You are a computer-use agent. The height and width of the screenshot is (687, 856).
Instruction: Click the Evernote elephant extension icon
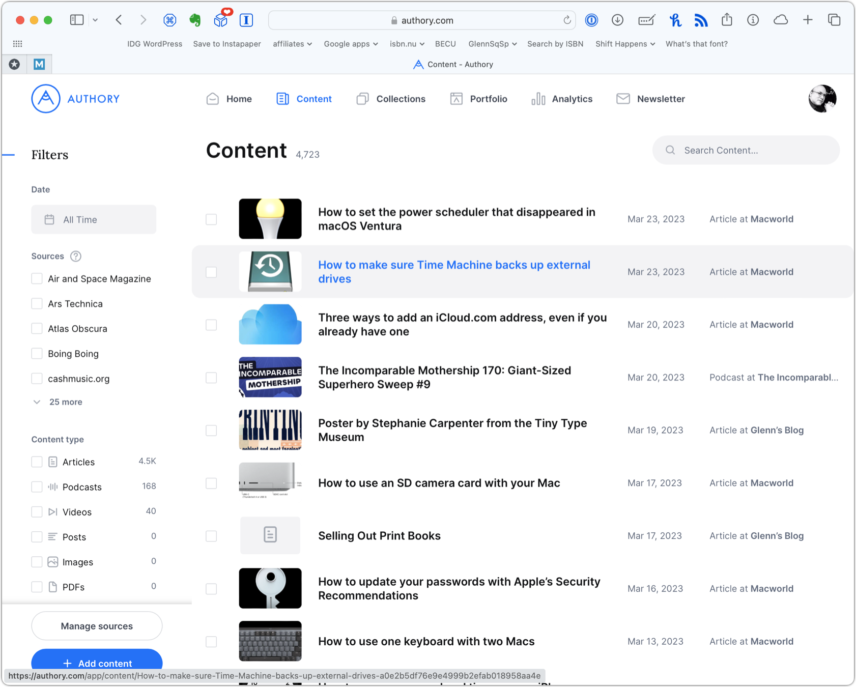tap(195, 20)
